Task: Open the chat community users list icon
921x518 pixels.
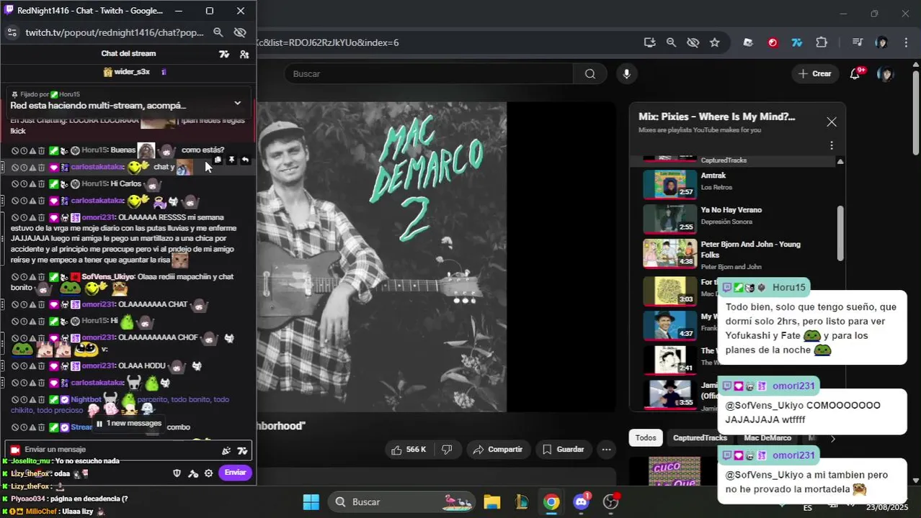Action: [244, 54]
